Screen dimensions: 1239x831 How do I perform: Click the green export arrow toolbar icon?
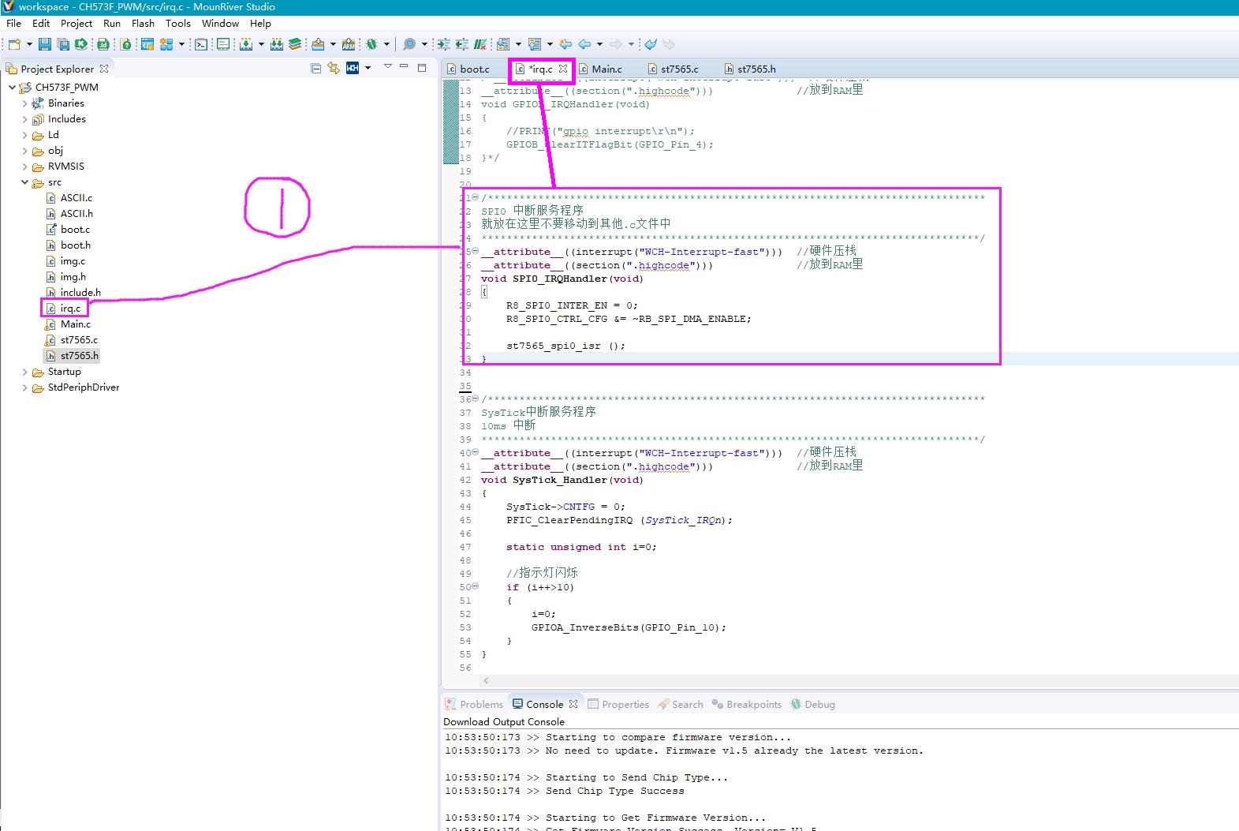(80, 44)
